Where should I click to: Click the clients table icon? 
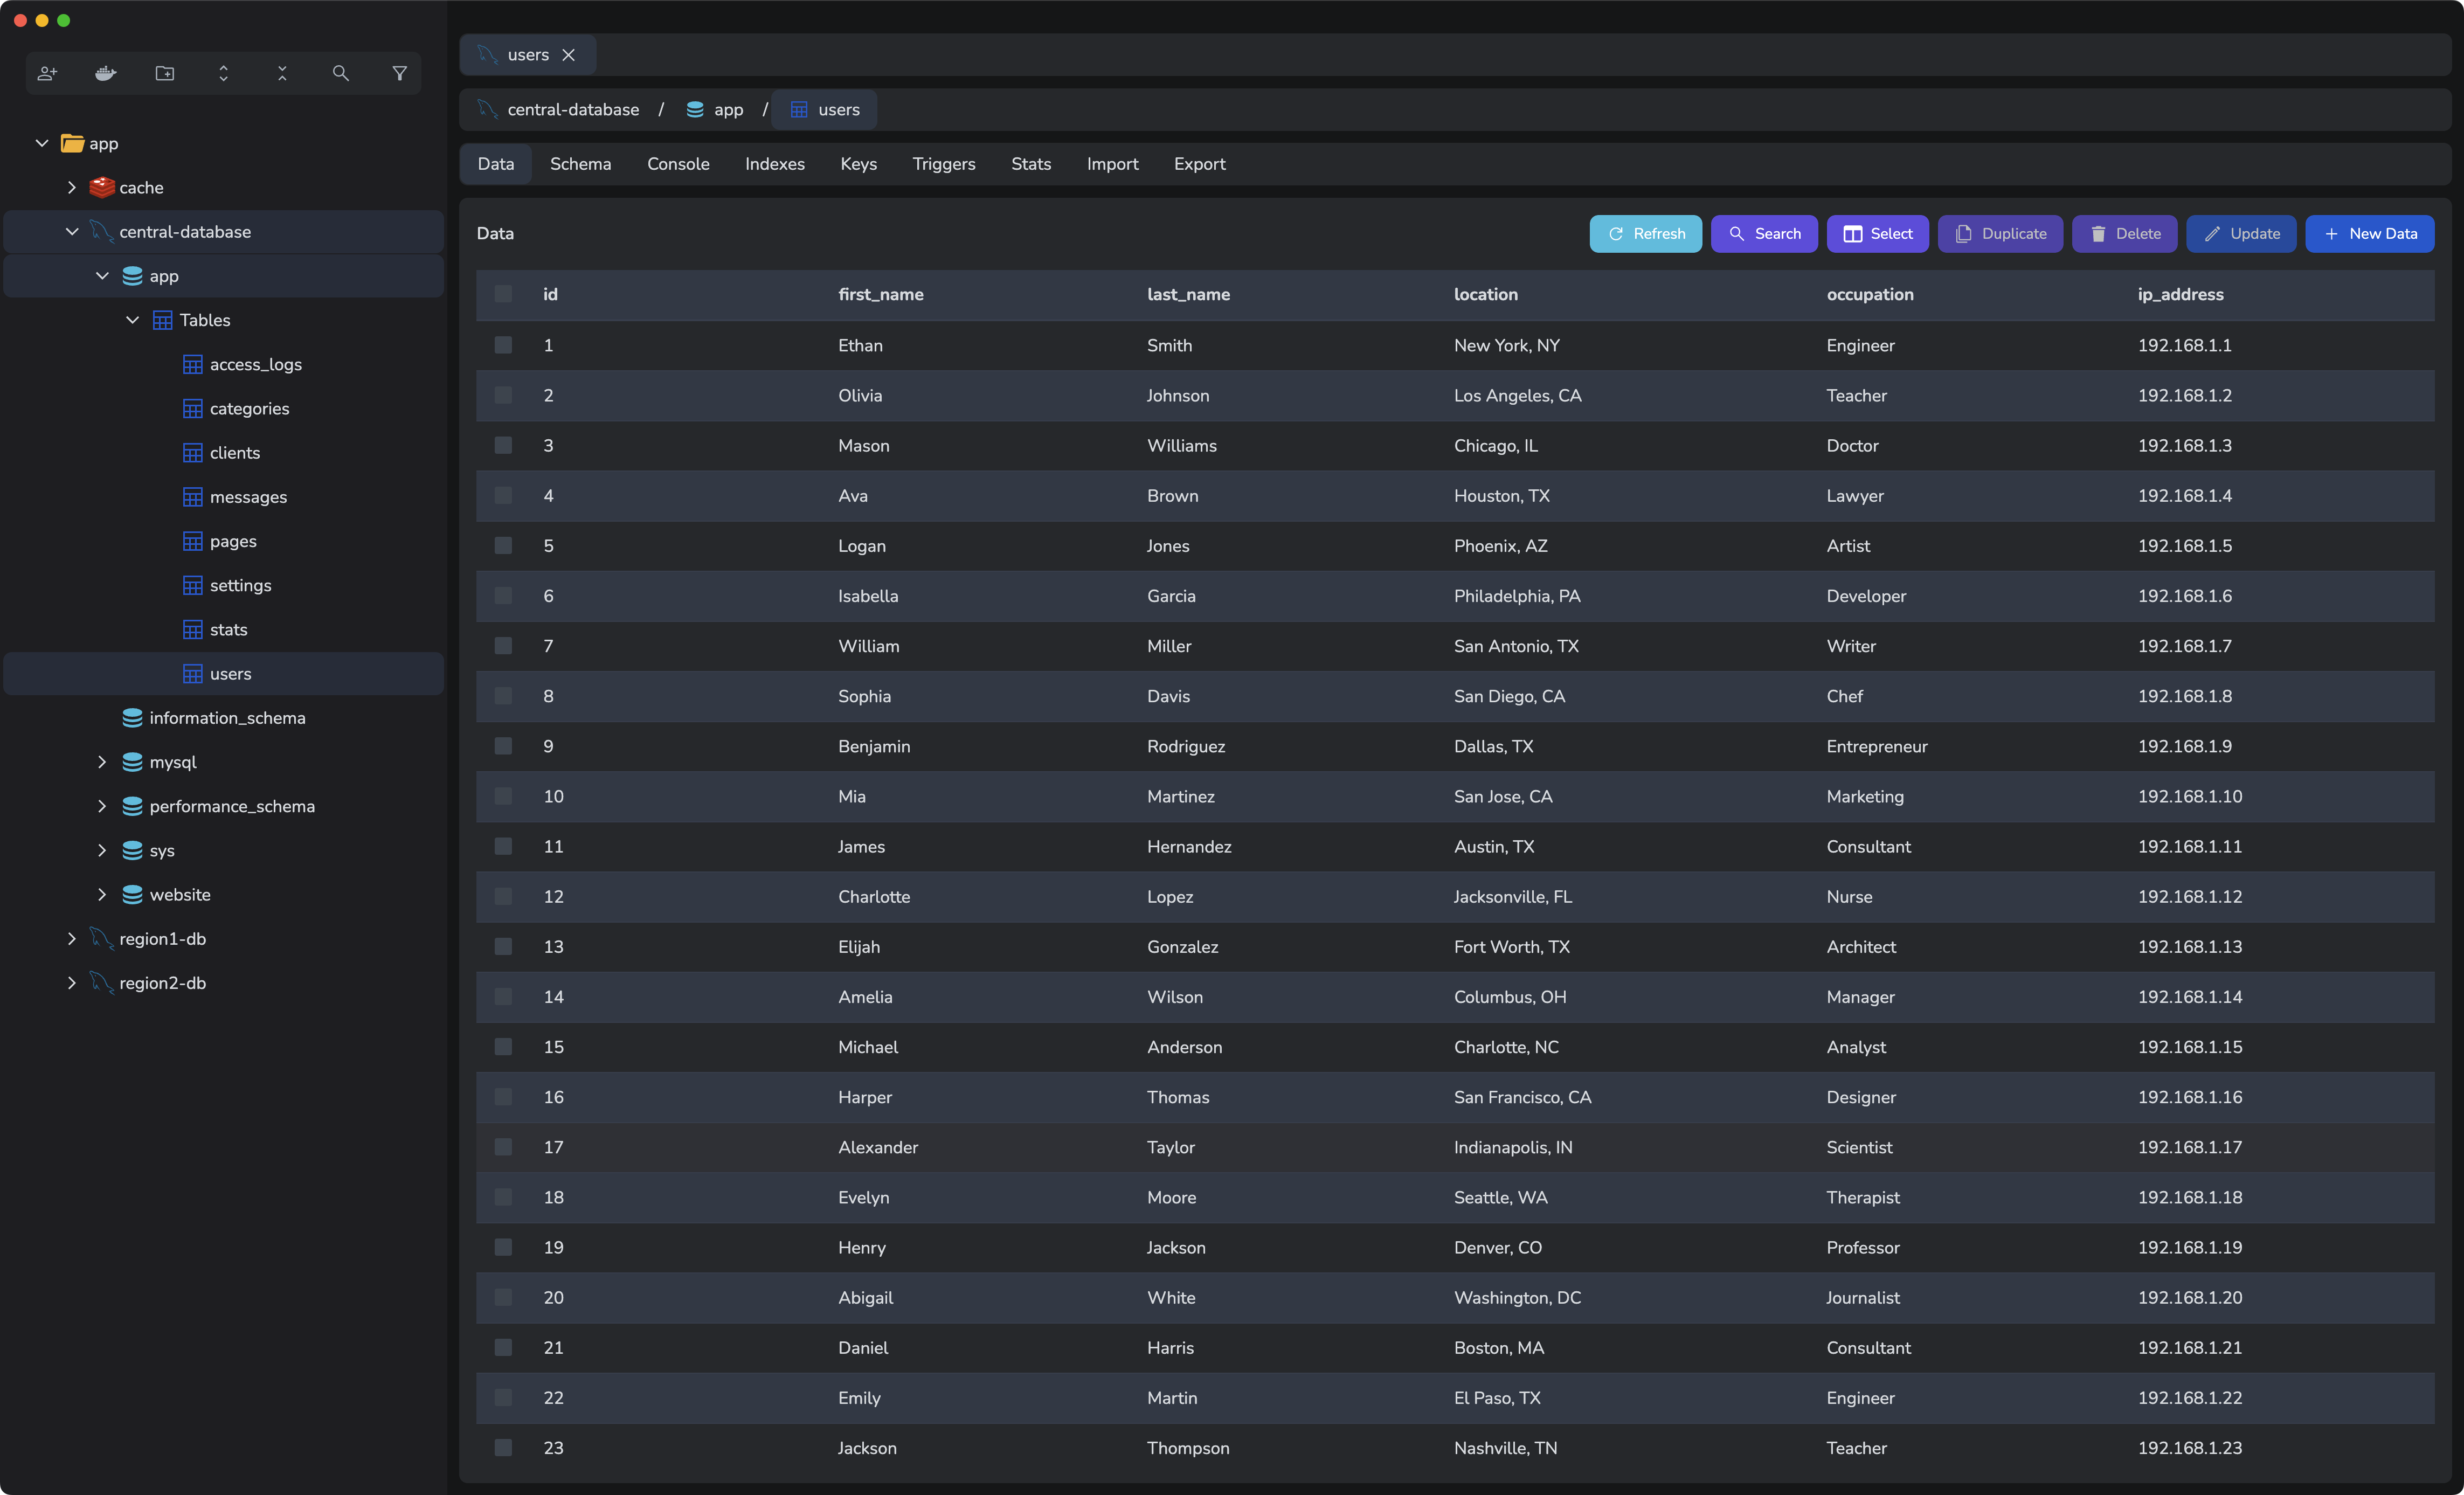pos(193,453)
